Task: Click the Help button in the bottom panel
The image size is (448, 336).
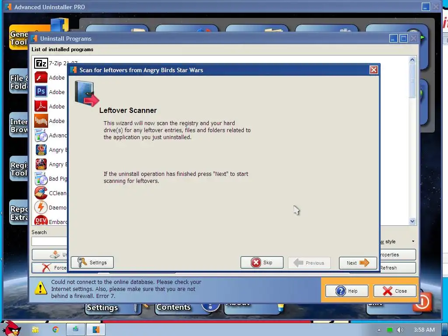Action: 347,291
